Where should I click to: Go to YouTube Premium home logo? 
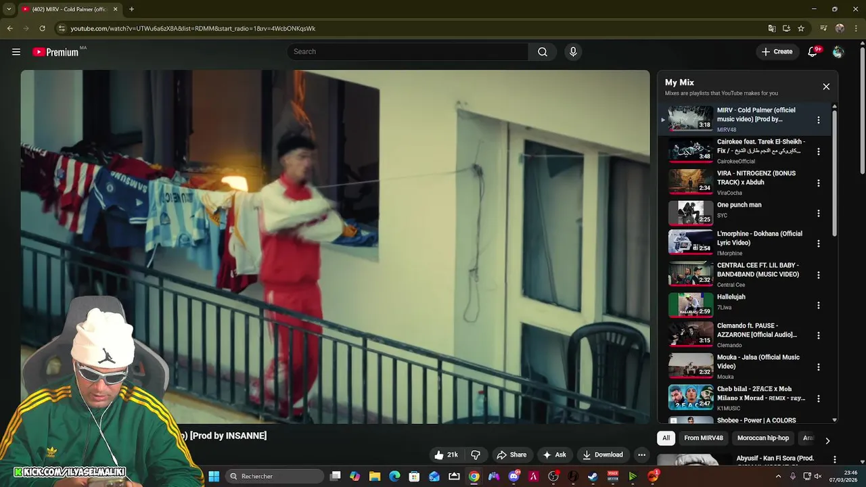coord(55,52)
